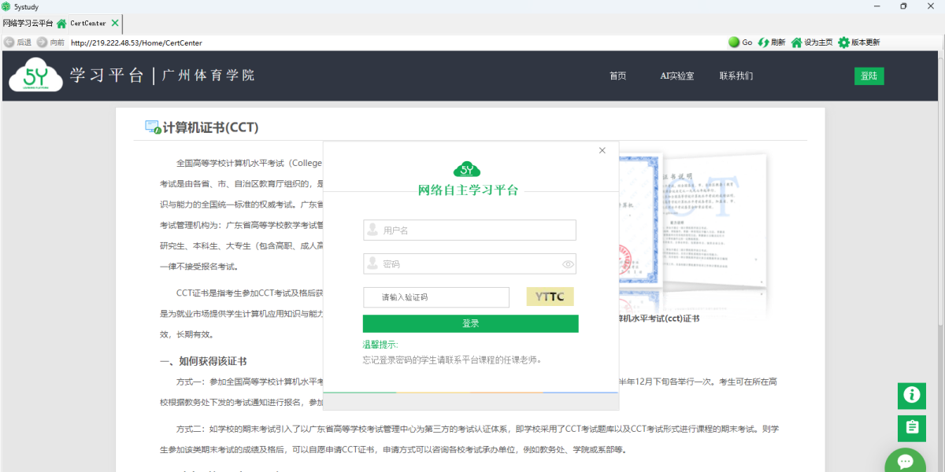Select 联系我们 in the navigation bar

(x=735, y=76)
